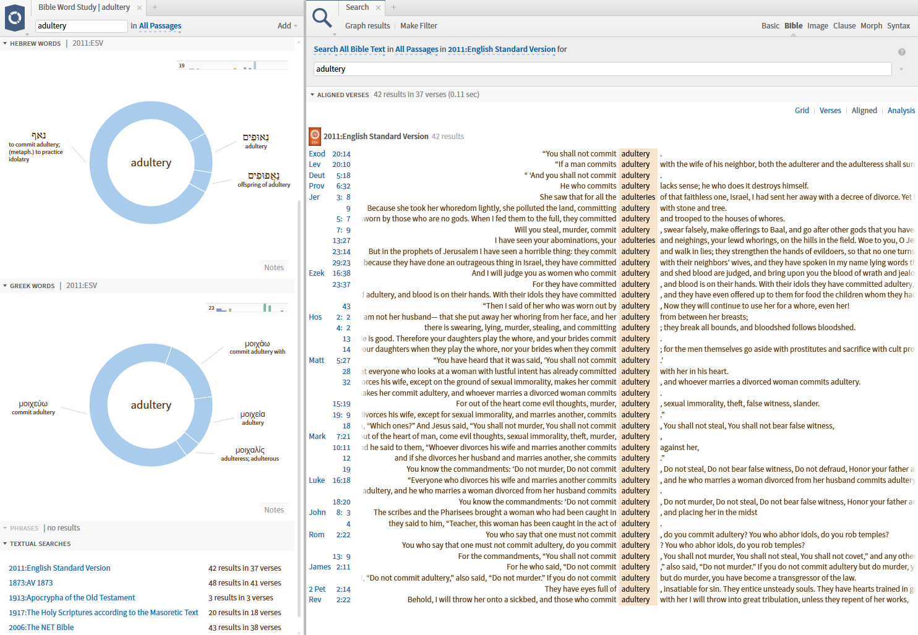Switch results to Aligned view
918x635 pixels.
[864, 111]
